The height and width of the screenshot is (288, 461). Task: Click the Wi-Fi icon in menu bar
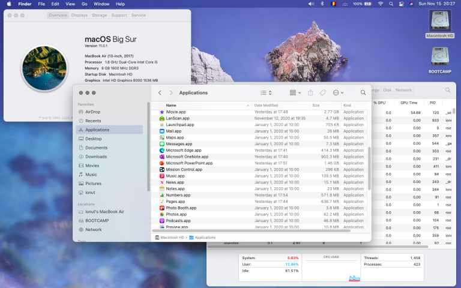[381, 4]
